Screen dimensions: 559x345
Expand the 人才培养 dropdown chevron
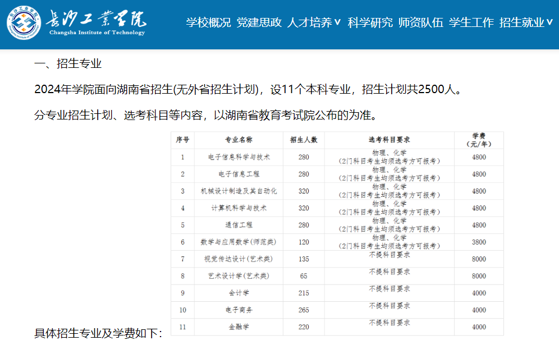(x=337, y=23)
